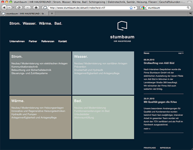Click the site identity icon beside the URL
193x150 pixels.
pyautogui.click(x=45, y=8)
